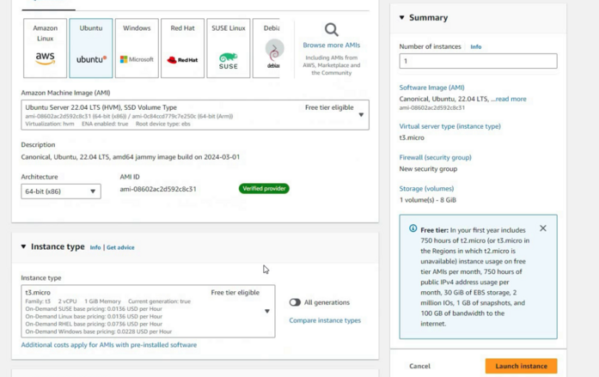This screenshot has height=377, width=599.
Task: Open the Software Image (AMI) summary link
Action: point(431,88)
